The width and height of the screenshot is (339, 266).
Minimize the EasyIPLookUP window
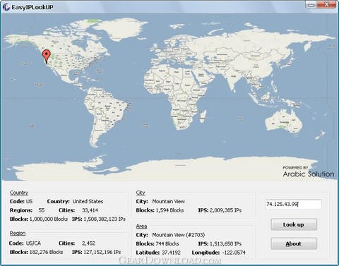click(x=311, y=4)
